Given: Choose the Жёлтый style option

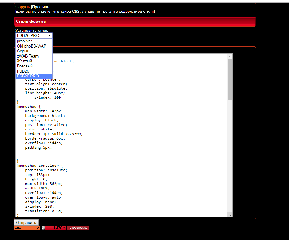Looking at the screenshot, I should 24,61.
